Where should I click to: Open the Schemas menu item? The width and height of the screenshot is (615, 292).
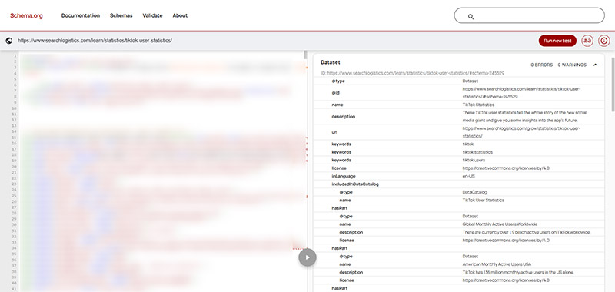click(x=121, y=15)
